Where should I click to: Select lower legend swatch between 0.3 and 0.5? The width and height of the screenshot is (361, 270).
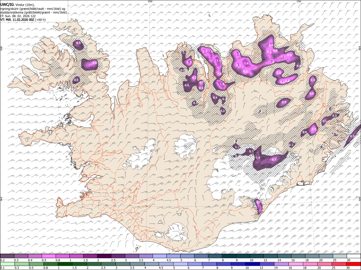coord(22,264)
